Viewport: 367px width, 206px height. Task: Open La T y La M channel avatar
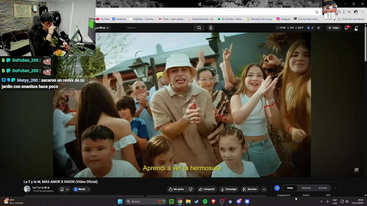click(x=27, y=189)
